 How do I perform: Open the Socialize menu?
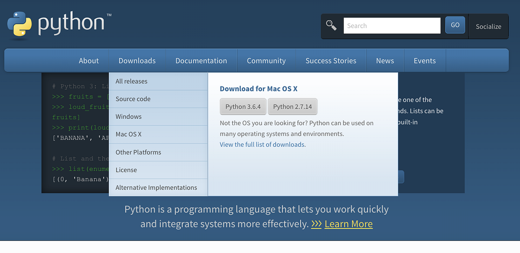(x=488, y=26)
